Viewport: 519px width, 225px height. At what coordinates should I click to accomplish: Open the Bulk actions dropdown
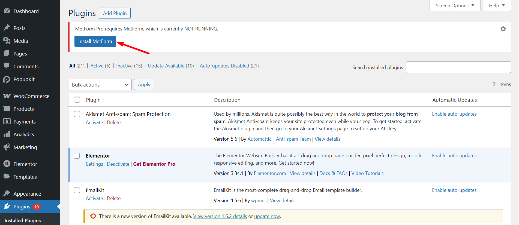(100, 85)
